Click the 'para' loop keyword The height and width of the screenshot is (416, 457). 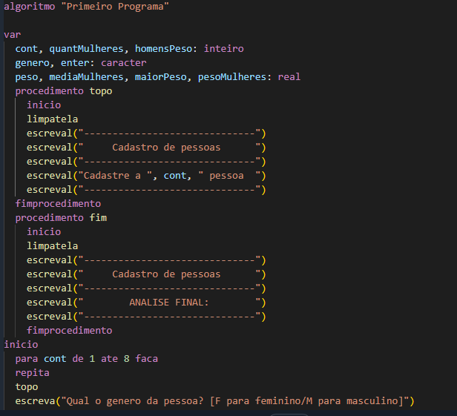click(x=27, y=359)
